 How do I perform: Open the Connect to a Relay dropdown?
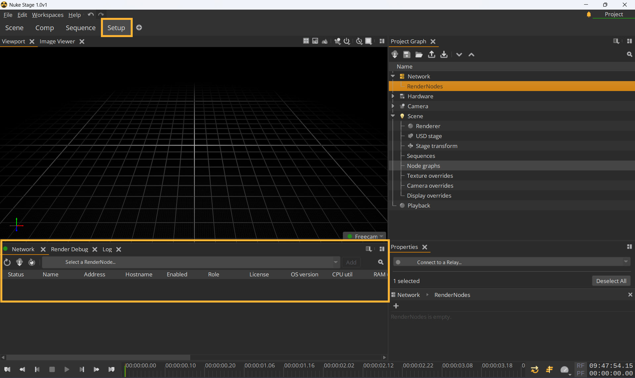point(512,262)
